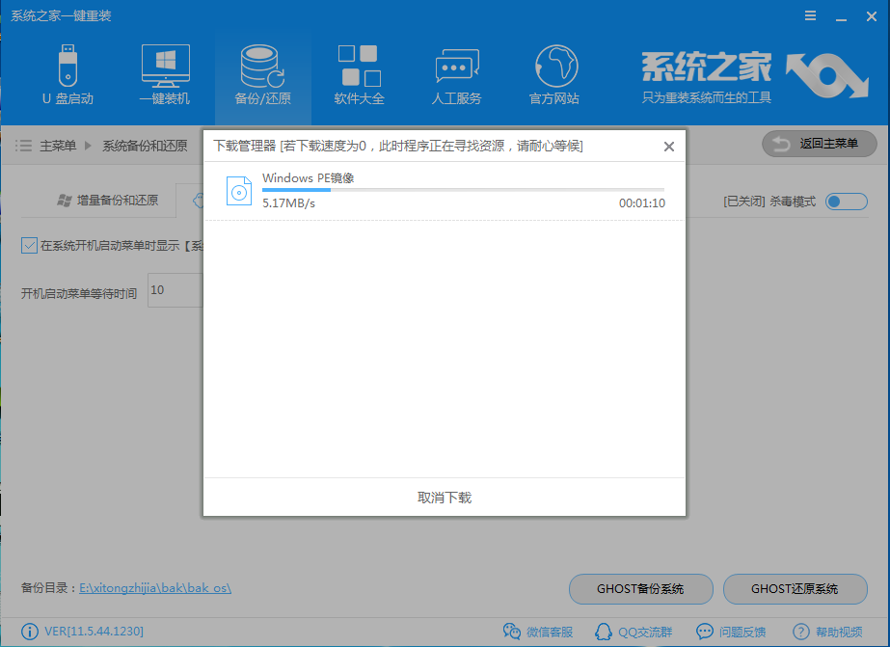Open the hamburger menu in title bar
This screenshot has width=890, height=647.
[x=810, y=15]
